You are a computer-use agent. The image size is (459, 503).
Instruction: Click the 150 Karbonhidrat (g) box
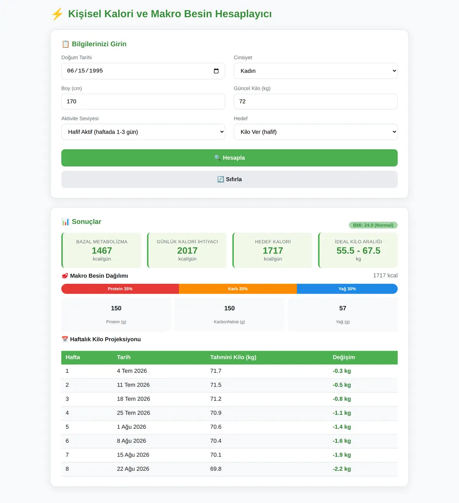click(229, 314)
